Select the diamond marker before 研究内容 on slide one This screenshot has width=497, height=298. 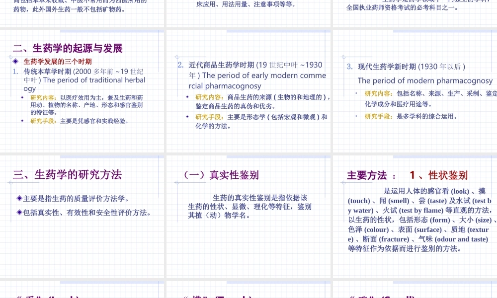click(22, 97)
